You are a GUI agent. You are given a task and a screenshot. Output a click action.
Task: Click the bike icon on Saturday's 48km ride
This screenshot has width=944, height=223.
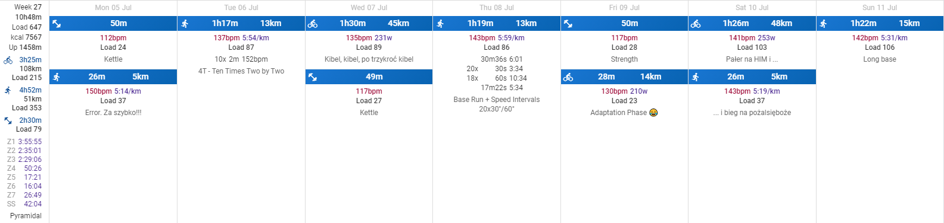(696, 24)
